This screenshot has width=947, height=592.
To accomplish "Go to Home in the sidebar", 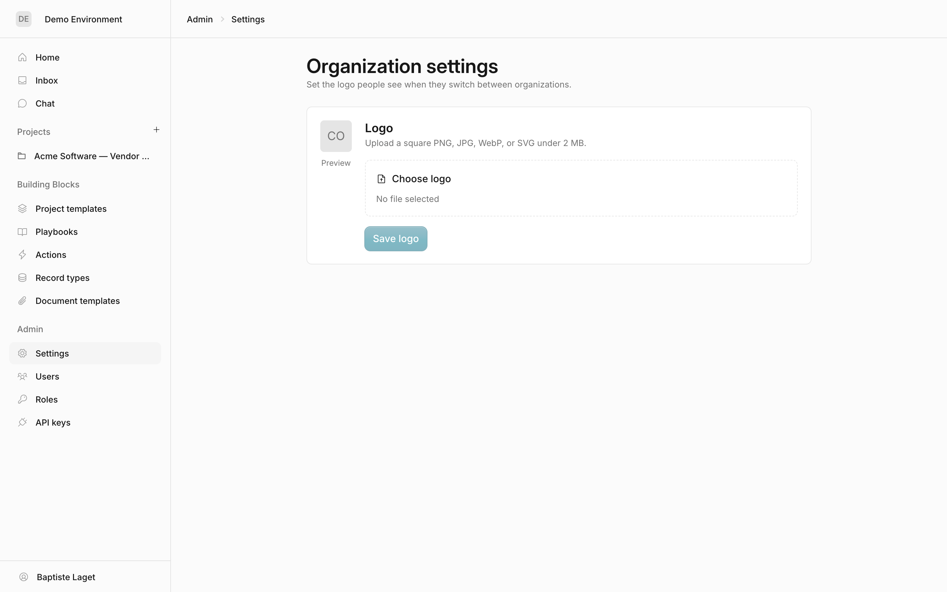I will pyautogui.click(x=85, y=58).
